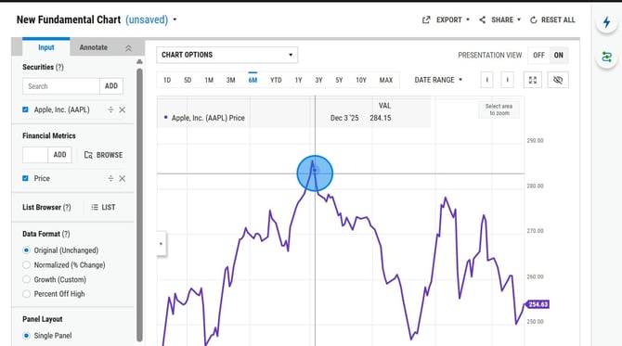Screen dimensions: 622x346
Task: Open the Share dropdown menu
Action: point(499,19)
